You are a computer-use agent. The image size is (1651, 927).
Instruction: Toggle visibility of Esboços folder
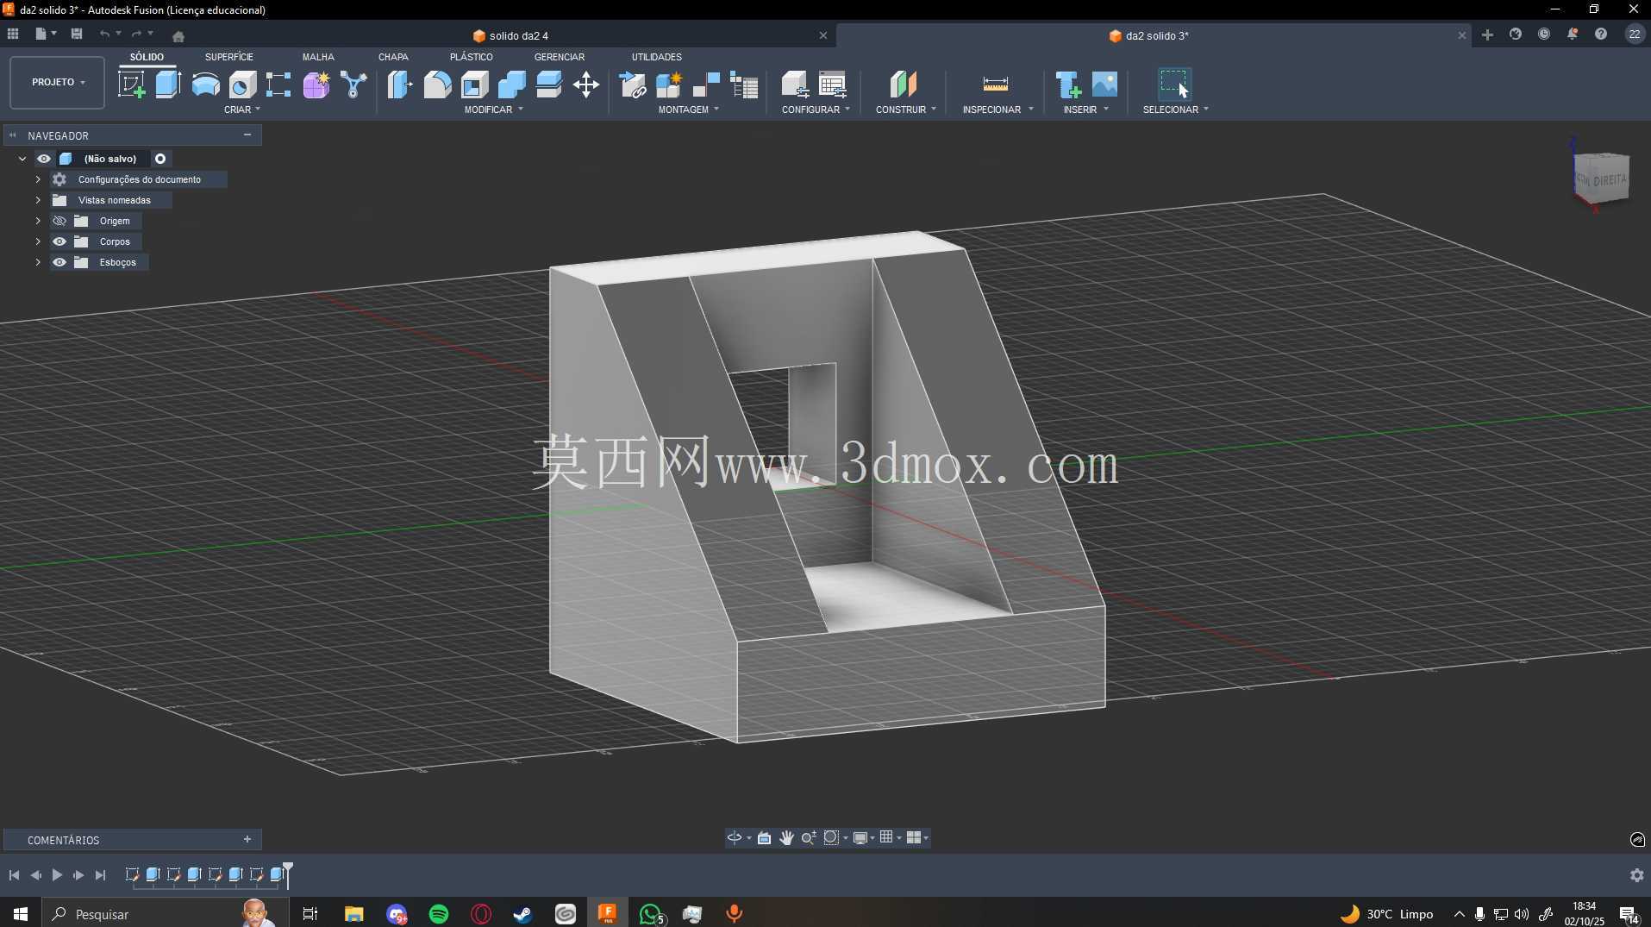(59, 262)
